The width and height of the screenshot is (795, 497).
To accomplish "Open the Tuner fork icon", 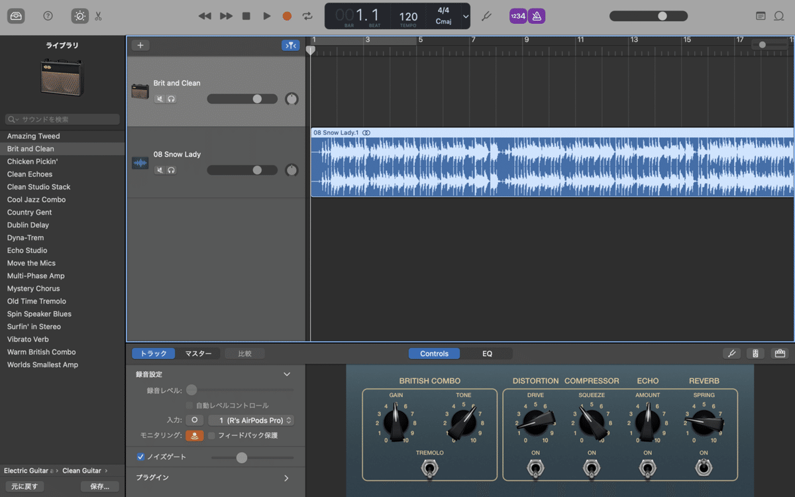I will (486, 16).
